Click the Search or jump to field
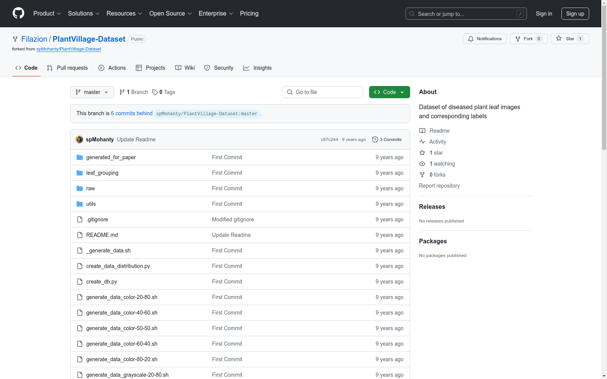 coord(466,14)
